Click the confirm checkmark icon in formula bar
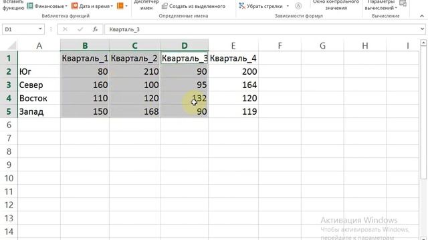Image resolution: width=428 pixels, height=240 pixels. [x=80, y=29]
